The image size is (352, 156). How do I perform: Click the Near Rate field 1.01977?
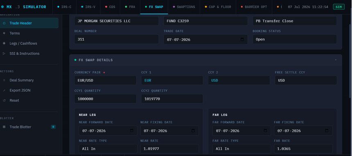169,149
